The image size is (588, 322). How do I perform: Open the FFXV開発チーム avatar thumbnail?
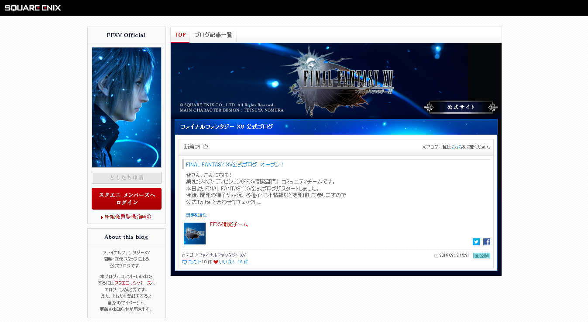click(x=195, y=234)
